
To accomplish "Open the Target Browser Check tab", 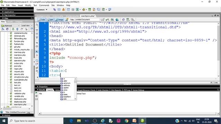I will click(x=86, y=90).
